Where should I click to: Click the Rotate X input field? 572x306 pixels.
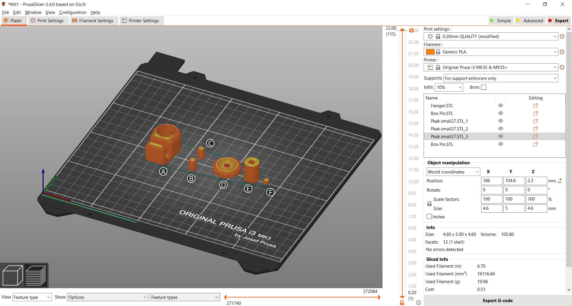[x=492, y=190]
